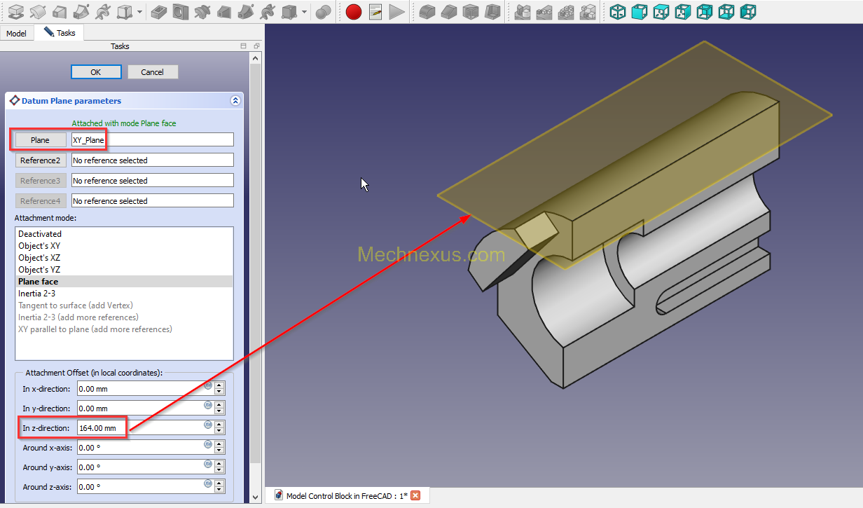The image size is (863, 508).
Task: Click the XY_Plane reference field
Action: (152, 140)
